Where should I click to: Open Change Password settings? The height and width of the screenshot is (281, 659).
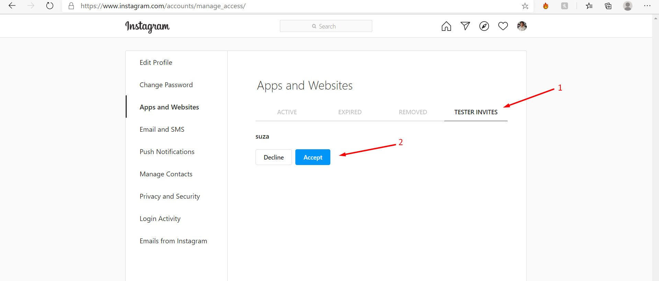click(x=166, y=85)
